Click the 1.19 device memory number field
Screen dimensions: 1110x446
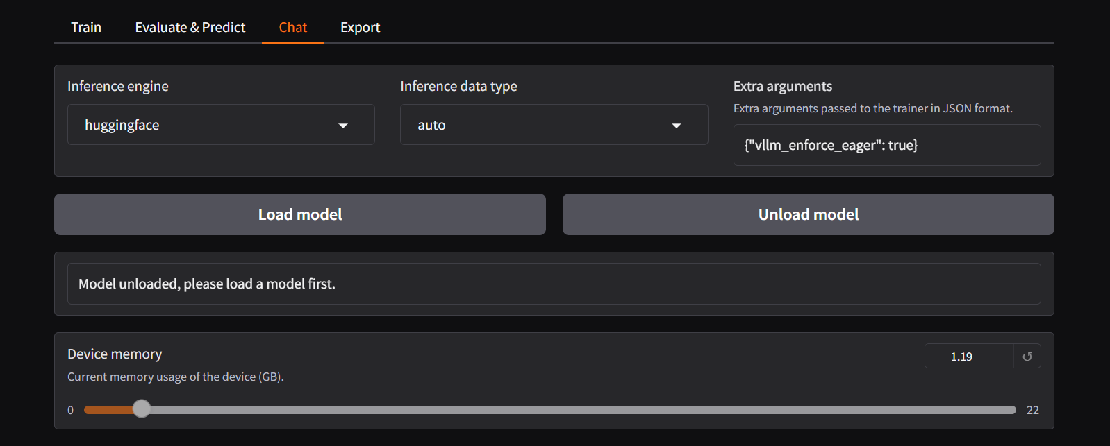(x=968, y=357)
